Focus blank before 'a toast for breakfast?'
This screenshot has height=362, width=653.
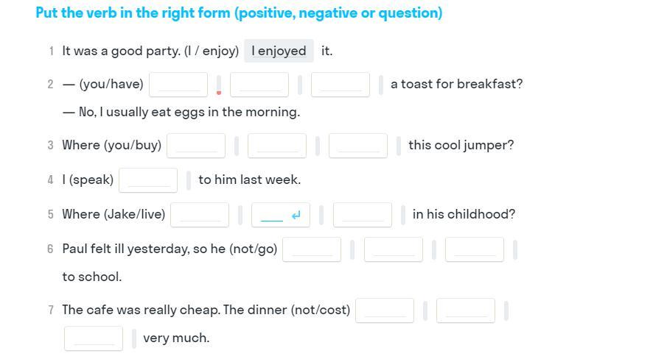click(341, 85)
